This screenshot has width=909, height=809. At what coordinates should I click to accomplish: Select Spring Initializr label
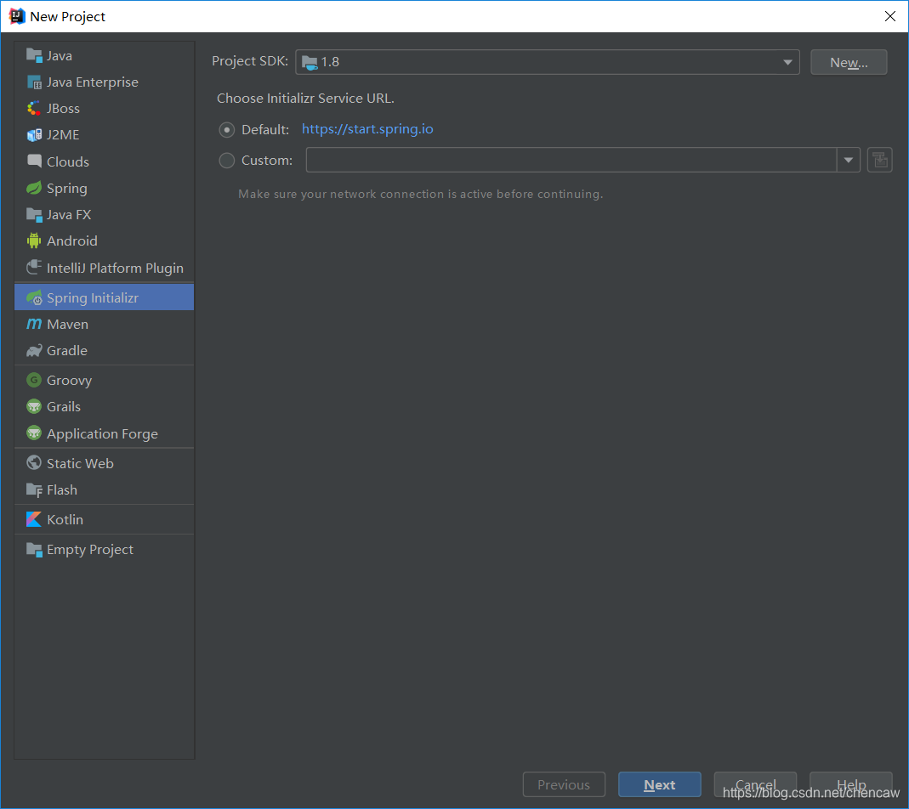(93, 297)
